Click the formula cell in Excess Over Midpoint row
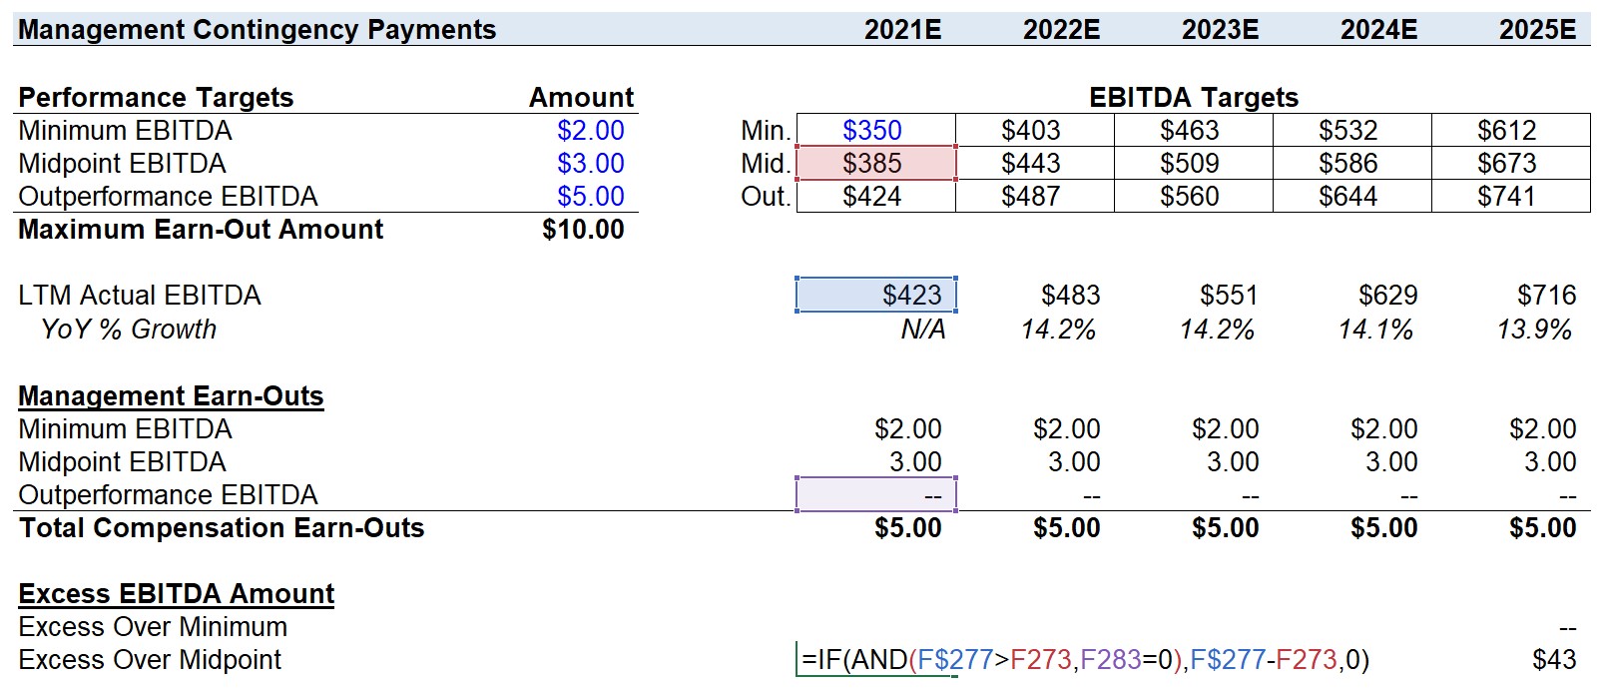This screenshot has height=690, width=1603. pos(1084,660)
